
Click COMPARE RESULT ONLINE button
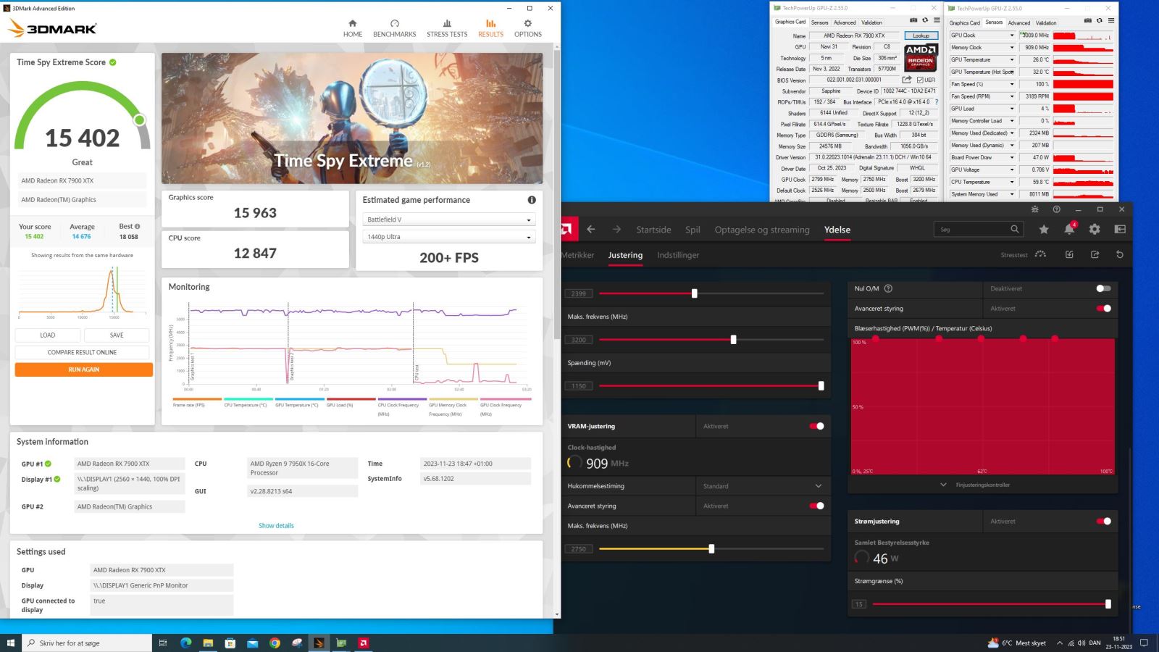(82, 352)
